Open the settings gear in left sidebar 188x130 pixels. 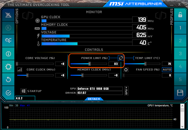click(8, 67)
